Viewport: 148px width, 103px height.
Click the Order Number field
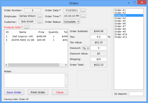tap(32, 10)
